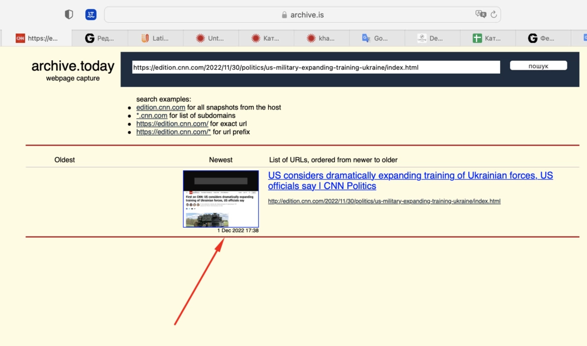Focus the archive.is address bar
The image size is (587, 346).
(303, 15)
